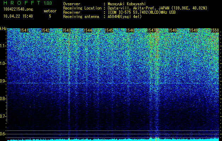Select the date stamp 10.04.22 15:40
Image resolution: width=222 pixels, height=141 pixels.
tap(18, 16)
